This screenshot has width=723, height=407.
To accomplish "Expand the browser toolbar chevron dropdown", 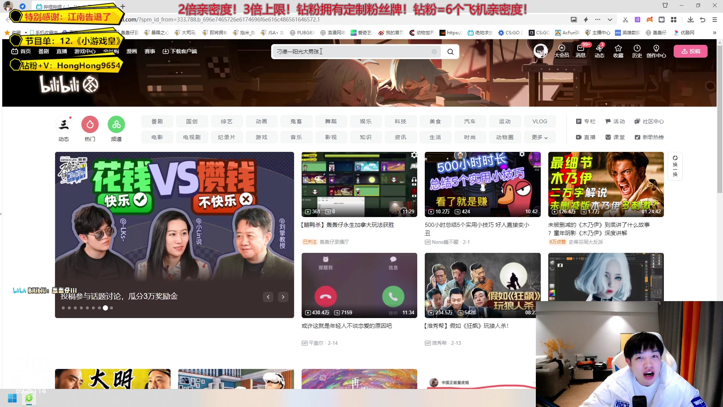I will [x=610, y=20].
